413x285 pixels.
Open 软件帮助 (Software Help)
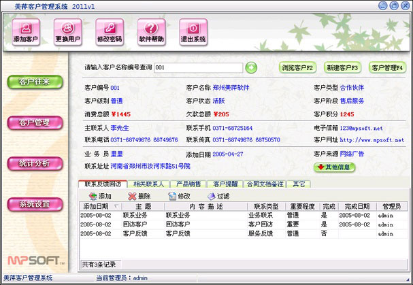click(x=151, y=31)
